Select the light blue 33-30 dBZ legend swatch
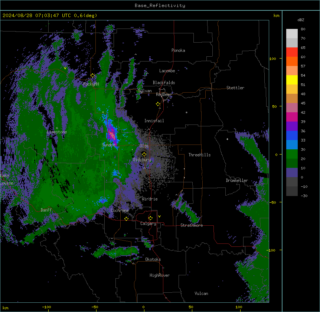 [292, 145]
